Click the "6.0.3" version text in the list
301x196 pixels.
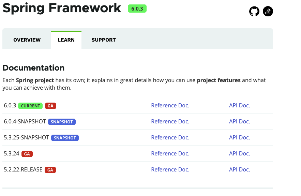coord(10,105)
